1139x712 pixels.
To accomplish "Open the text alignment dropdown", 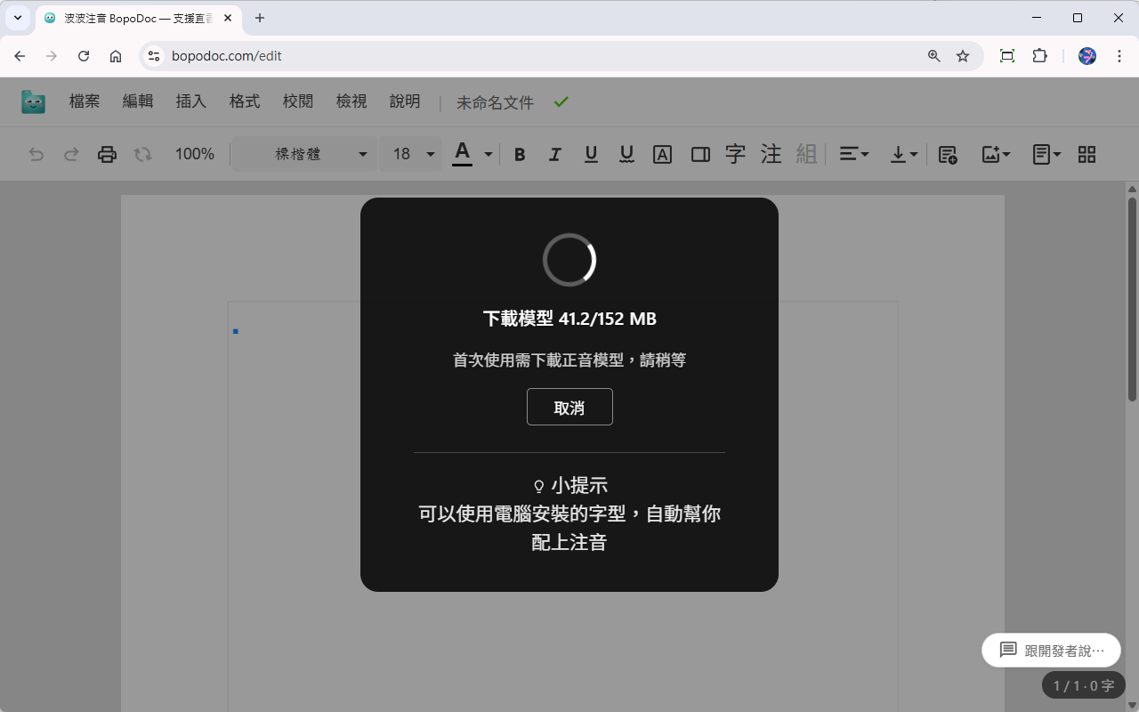I will point(852,154).
